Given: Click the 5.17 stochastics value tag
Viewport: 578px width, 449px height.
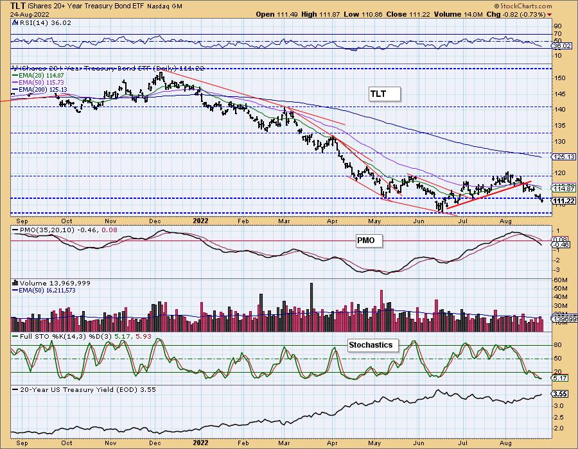Looking at the screenshot, I should point(560,378).
